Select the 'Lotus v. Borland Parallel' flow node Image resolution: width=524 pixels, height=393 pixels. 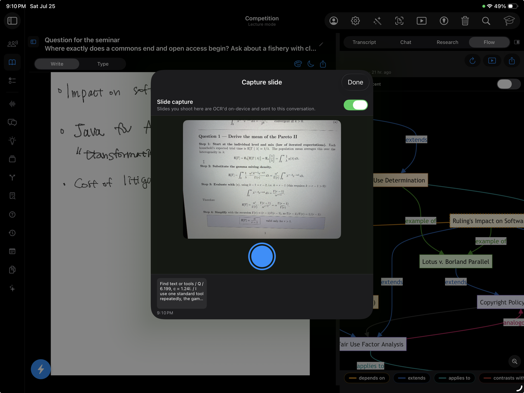[456, 262]
